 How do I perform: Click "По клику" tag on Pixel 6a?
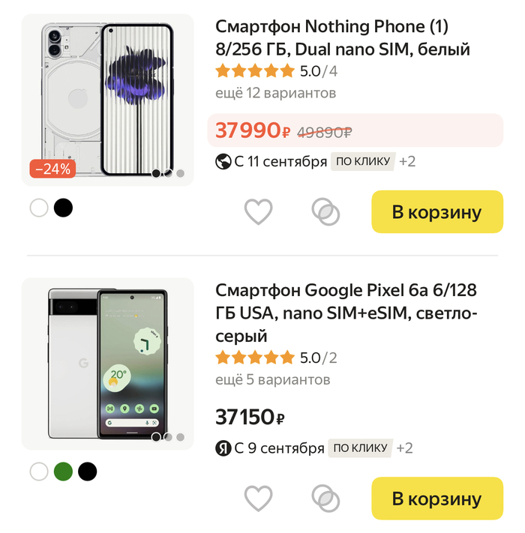point(360,448)
